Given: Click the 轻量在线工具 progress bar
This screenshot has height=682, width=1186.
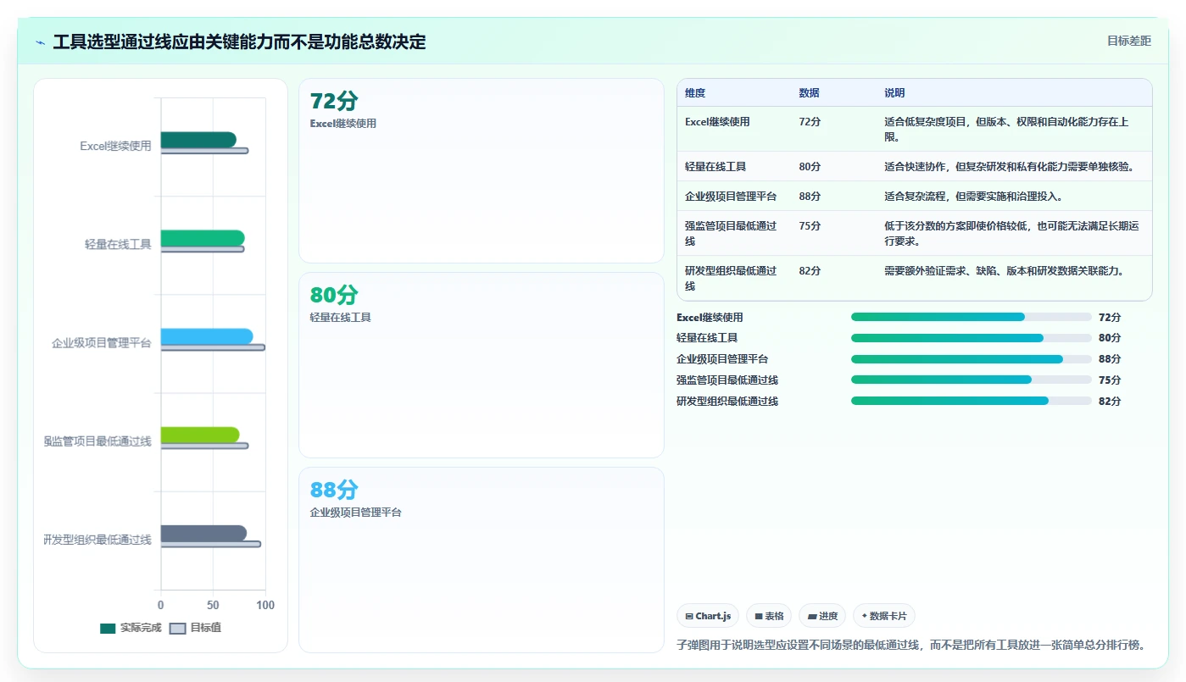Looking at the screenshot, I should tap(971, 338).
